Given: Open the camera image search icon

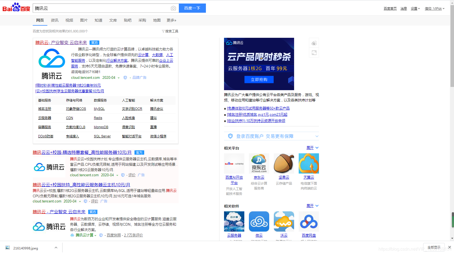Looking at the screenshot, I should point(173,8).
